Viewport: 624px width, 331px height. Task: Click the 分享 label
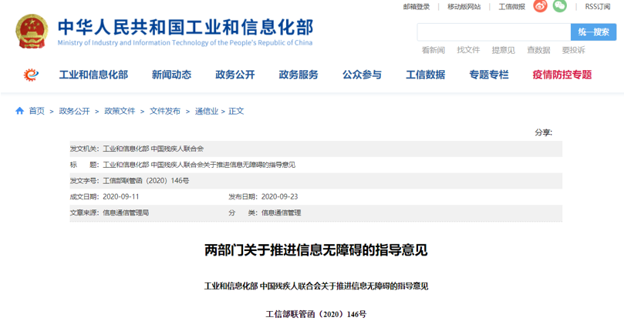coord(543,132)
